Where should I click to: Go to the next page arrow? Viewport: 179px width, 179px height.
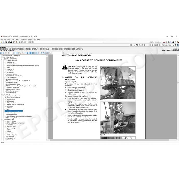point(15,53)
